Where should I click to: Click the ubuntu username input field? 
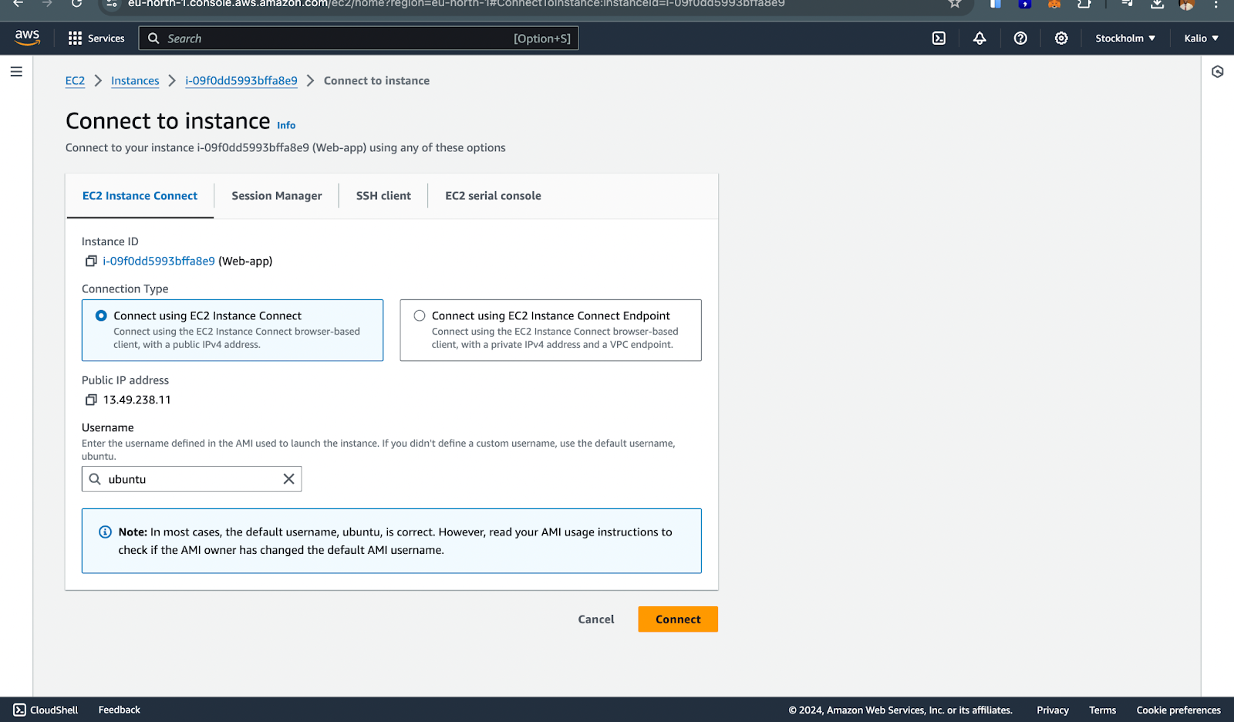(193, 479)
